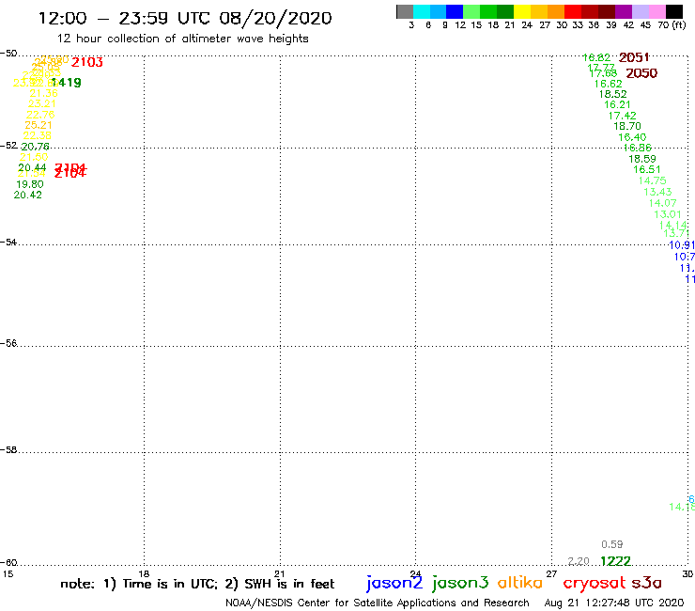Click the chart title date 08/20/2020
This screenshot has height=611, width=695.
click(275, 19)
